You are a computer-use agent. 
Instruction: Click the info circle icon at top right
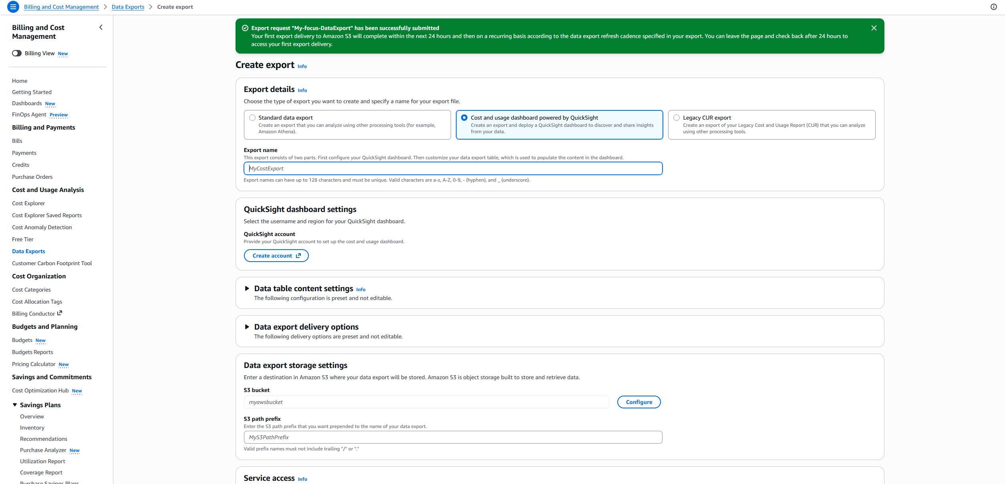coord(993,7)
